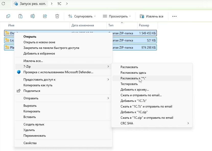This screenshot has height=151, width=212.
Task: Select Распаковать здесь in 7-Zip submenu
Action: coord(133,73)
